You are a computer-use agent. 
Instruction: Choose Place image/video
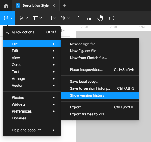point(100,70)
